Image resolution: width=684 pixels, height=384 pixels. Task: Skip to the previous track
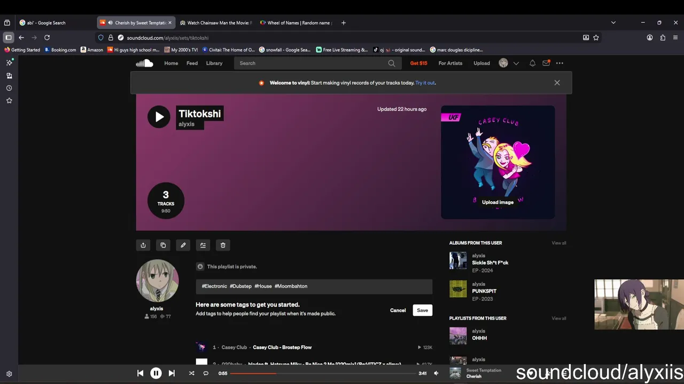click(140, 373)
